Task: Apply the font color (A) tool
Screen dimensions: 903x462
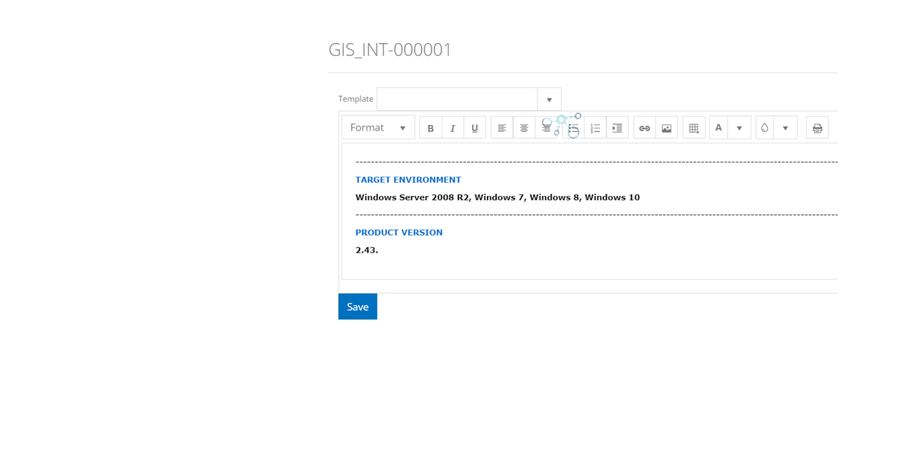Action: pyautogui.click(x=718, y=128)
